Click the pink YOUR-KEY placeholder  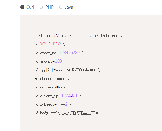pos(50,44)
